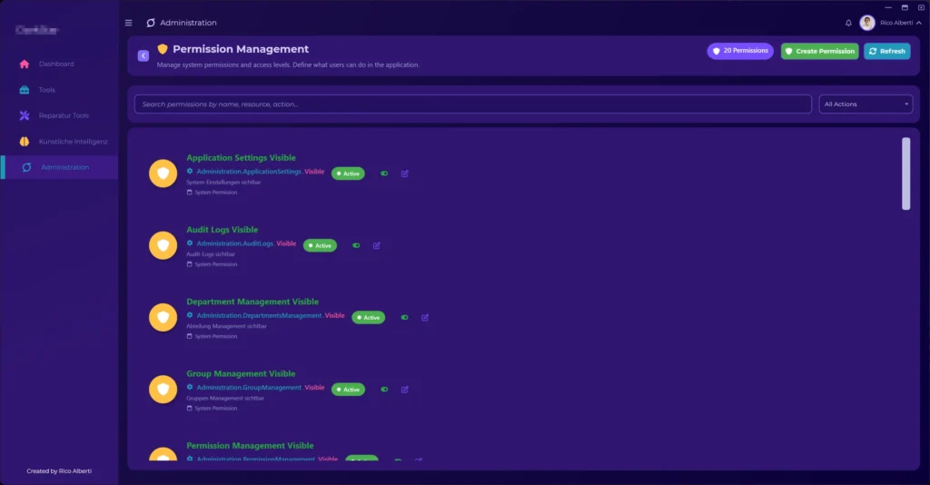
Task: Go back with the purple arrow button
Action: (143, 55)
